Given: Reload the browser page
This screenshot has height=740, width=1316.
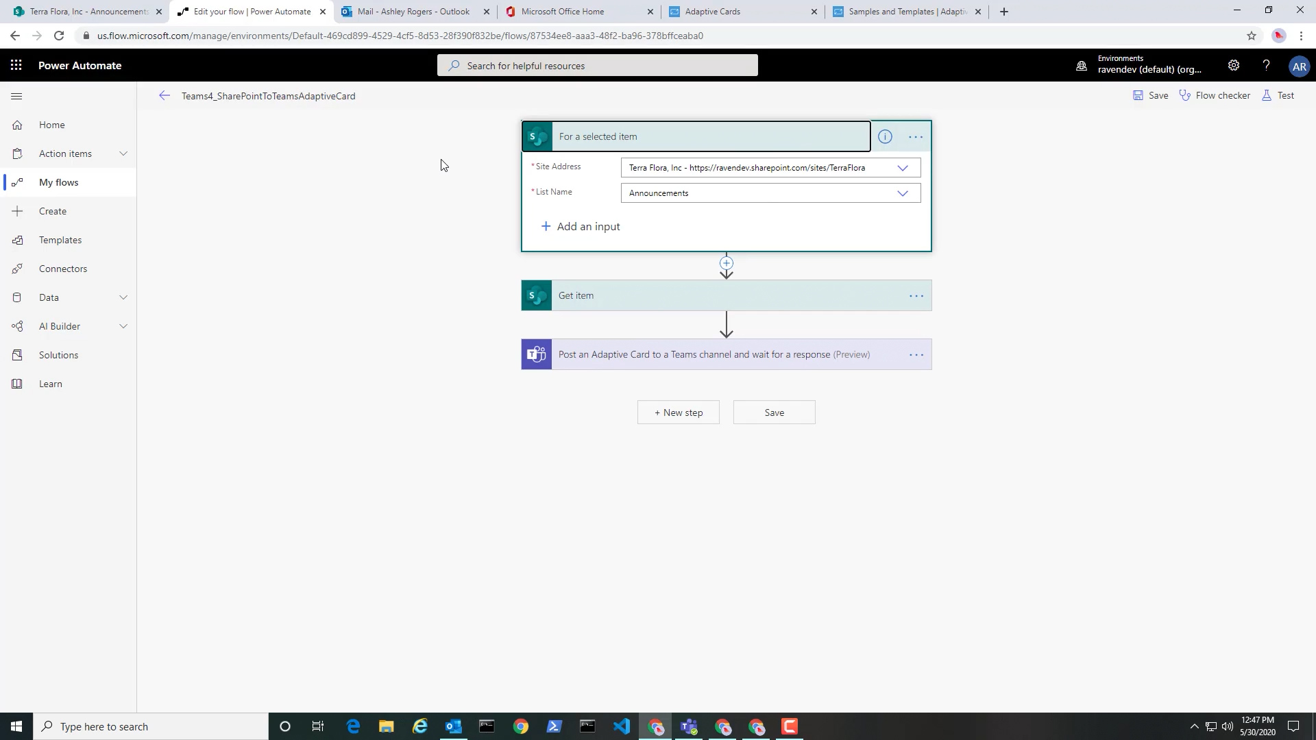Looking at the screenshot, I should click(59, 36).
